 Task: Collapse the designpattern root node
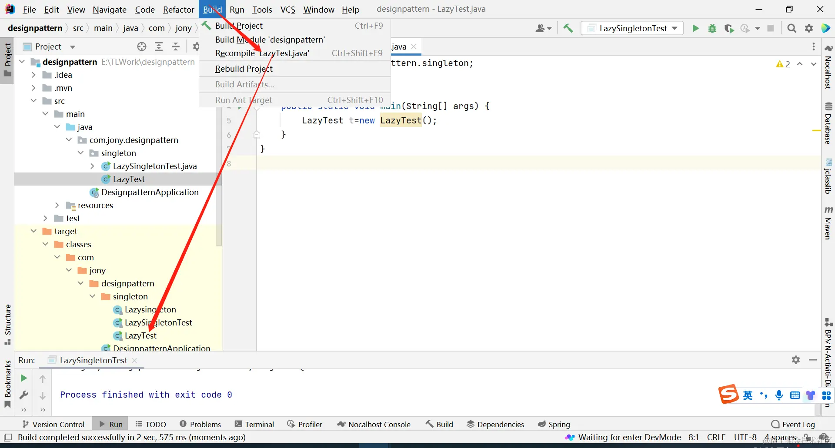click(22, 62)
